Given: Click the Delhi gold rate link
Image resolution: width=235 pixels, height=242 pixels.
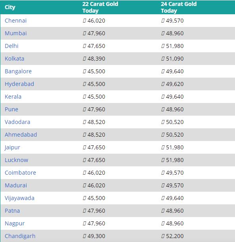Looking at the screenshot, I should tap(11, 46).
